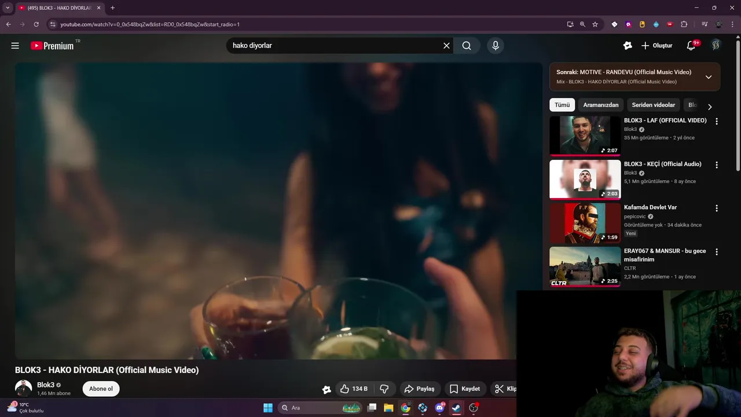Open media controls icon in Chrome toolbar
Viewport: 741px width, 417px height.
coord(705,24)
